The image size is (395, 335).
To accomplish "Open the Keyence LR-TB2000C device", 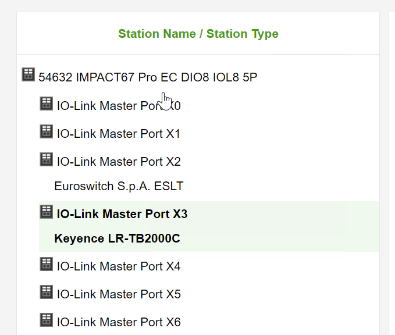I will pos(117,238).
